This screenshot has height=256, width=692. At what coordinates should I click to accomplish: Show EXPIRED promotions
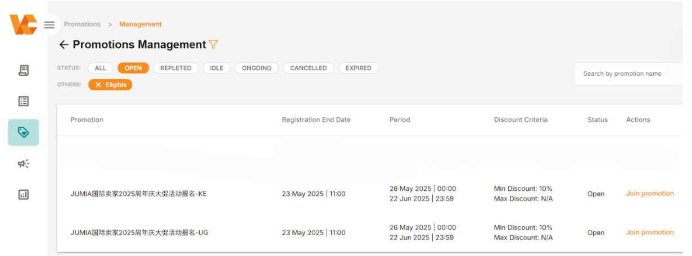(359, 68)
